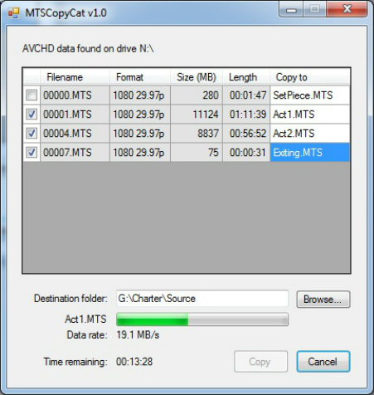This screenshot has height=395, width=374.
Task: Close the MTSCopyCat window
Action: coord(347,10)
